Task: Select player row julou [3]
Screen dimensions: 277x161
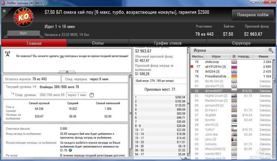Action: [231, 139]
